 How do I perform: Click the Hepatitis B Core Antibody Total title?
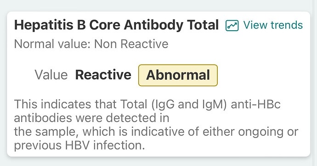tap(116, 25)
